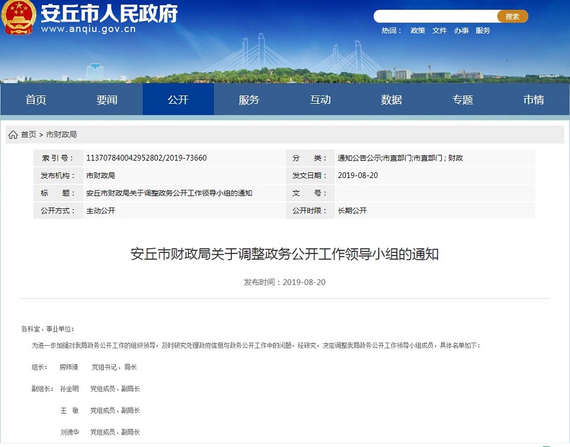Click 2019-08-20 in 发文日期 row

[358, 175]
